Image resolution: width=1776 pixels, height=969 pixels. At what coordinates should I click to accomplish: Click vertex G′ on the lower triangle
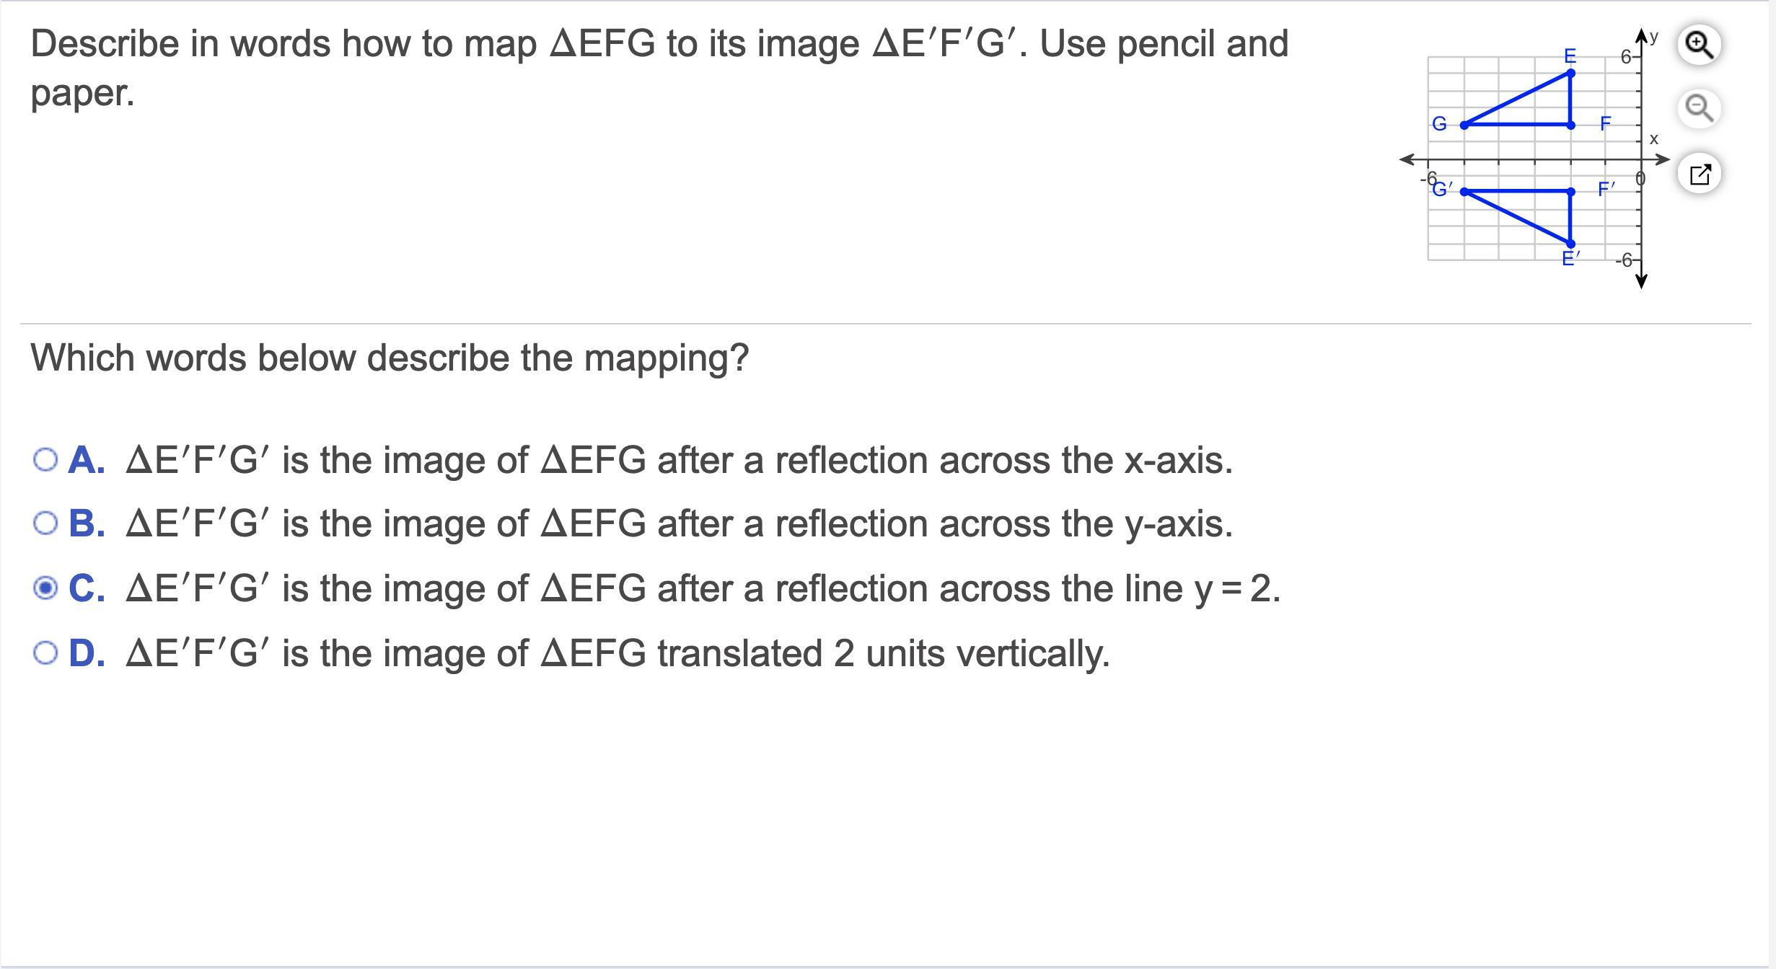(1464, 192)
